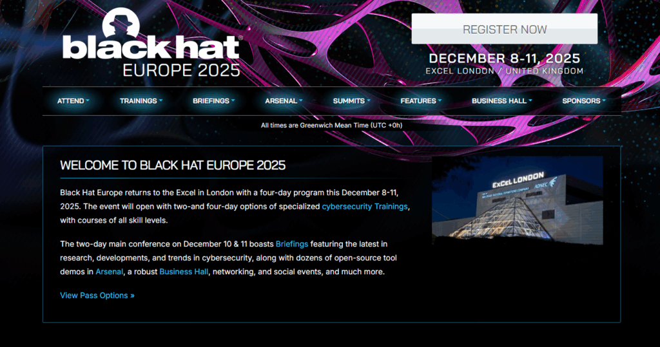
Task: Expand the Attend dropdown arrow in navigation
Action: coord(88,101)
